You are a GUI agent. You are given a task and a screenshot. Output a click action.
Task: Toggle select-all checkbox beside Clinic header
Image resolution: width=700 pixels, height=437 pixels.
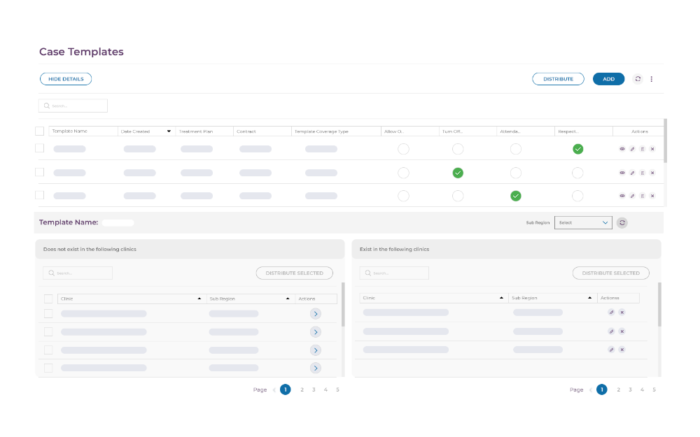(48, 299)
